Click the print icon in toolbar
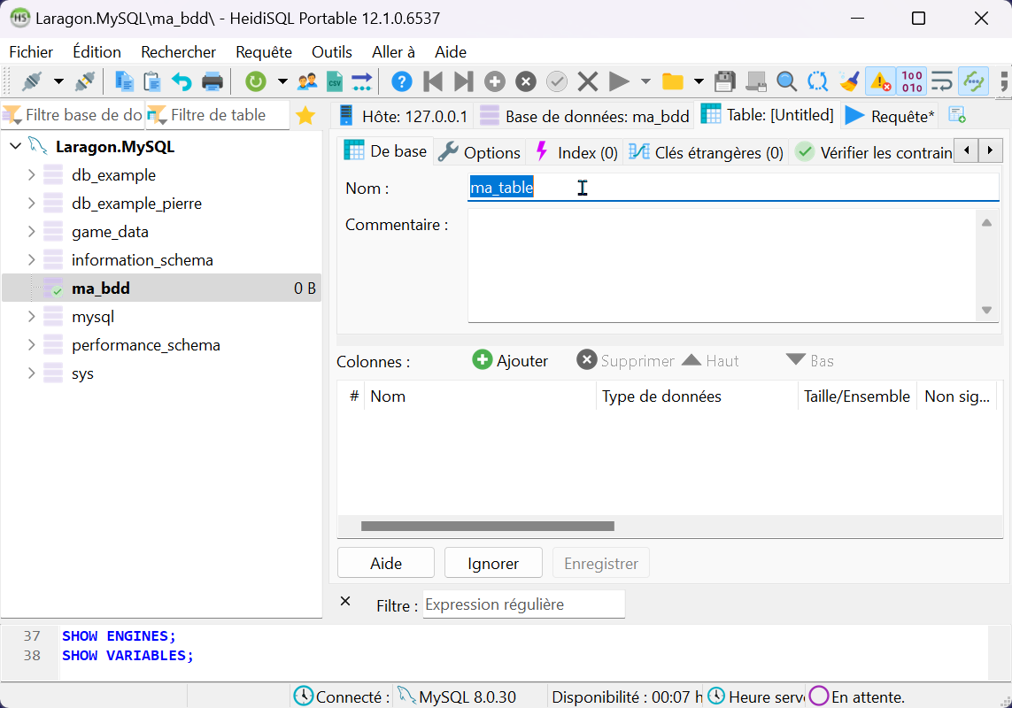Viewport: 1012px width, 708px height. click(212, 82)
